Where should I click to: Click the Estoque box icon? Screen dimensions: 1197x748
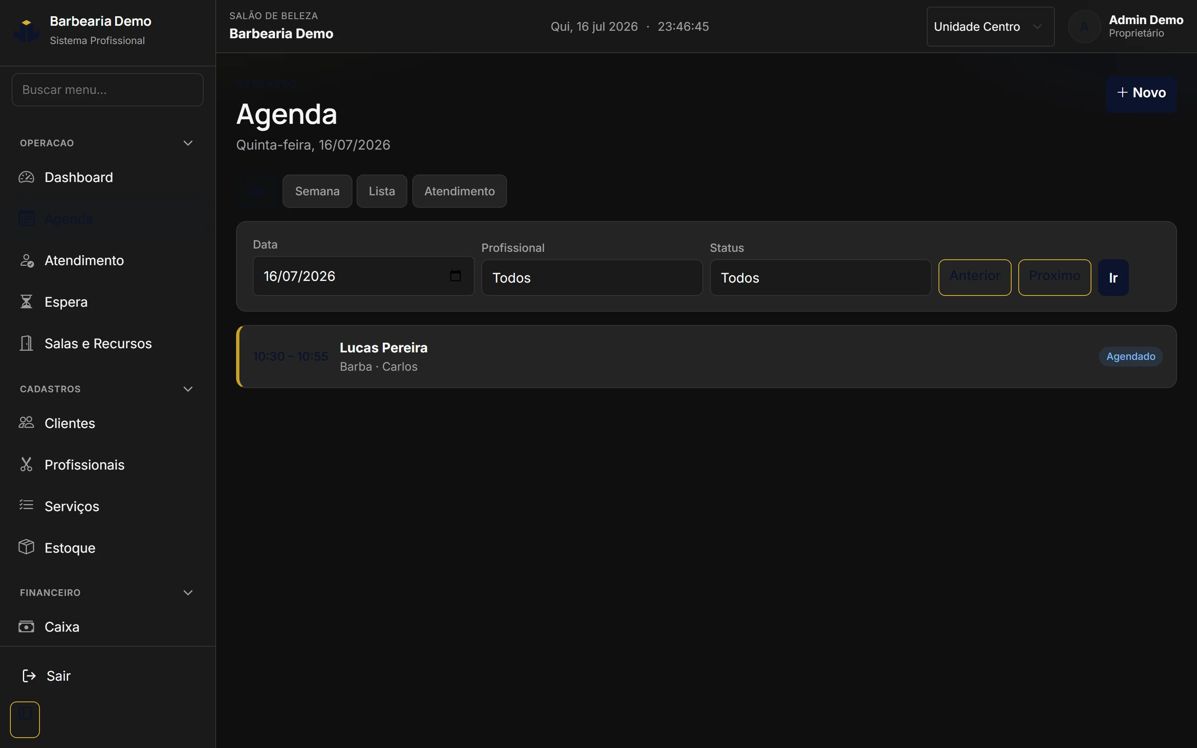click(x=26, y=546)
